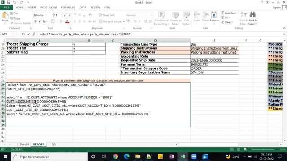This screenshot has width=287, height=161.
Task: Click the Cut scissors icon
Action: point(11,13)
